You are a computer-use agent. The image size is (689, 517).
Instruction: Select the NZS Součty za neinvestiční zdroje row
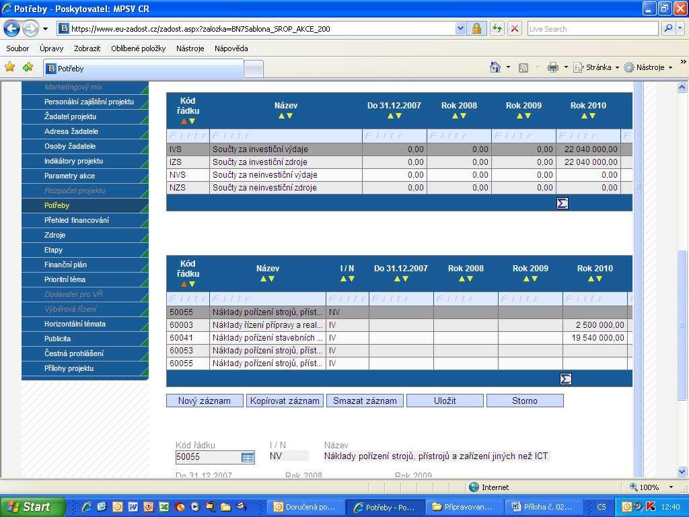(x=399, y=188)
